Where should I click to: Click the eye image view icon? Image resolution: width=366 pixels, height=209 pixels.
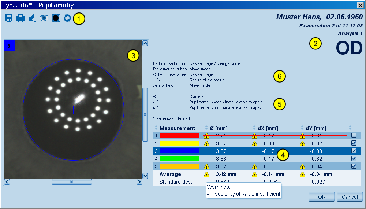[44, 18]
